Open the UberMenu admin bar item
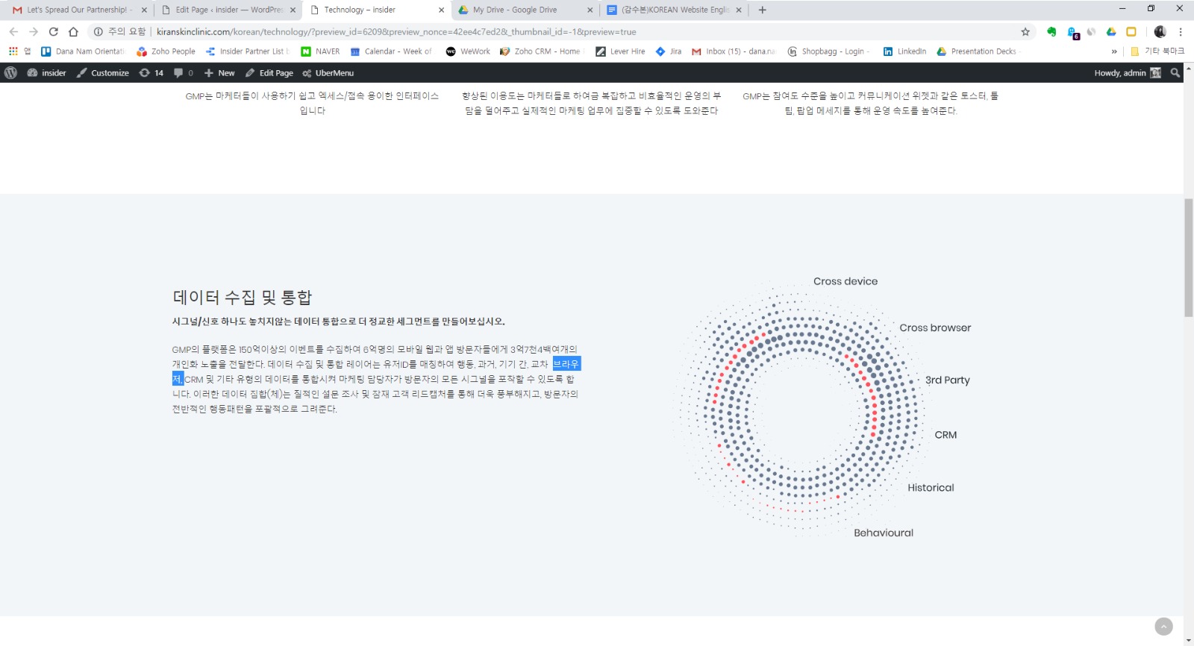Screen dimensions: 1194x646 [x=328, y=73]
